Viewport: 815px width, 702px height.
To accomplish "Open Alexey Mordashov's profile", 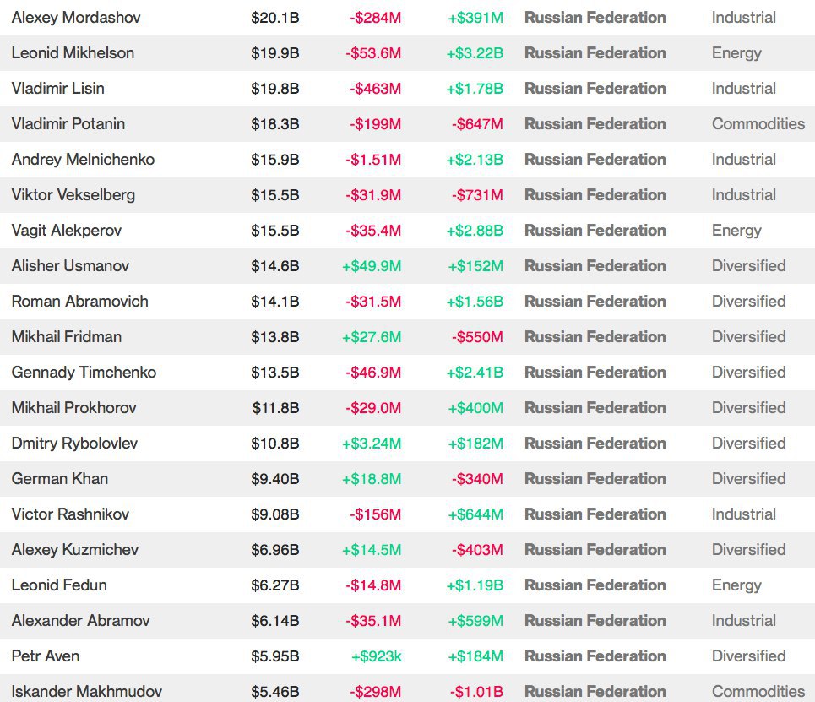I will pos(76,18).
